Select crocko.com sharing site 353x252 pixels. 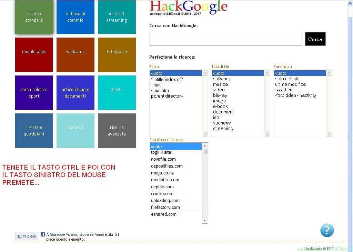176,193
